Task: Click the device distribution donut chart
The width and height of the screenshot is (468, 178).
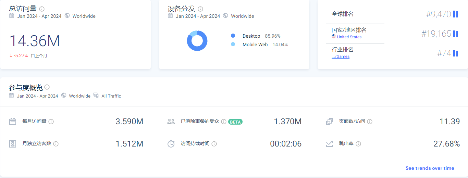Action: click(197, 41)
